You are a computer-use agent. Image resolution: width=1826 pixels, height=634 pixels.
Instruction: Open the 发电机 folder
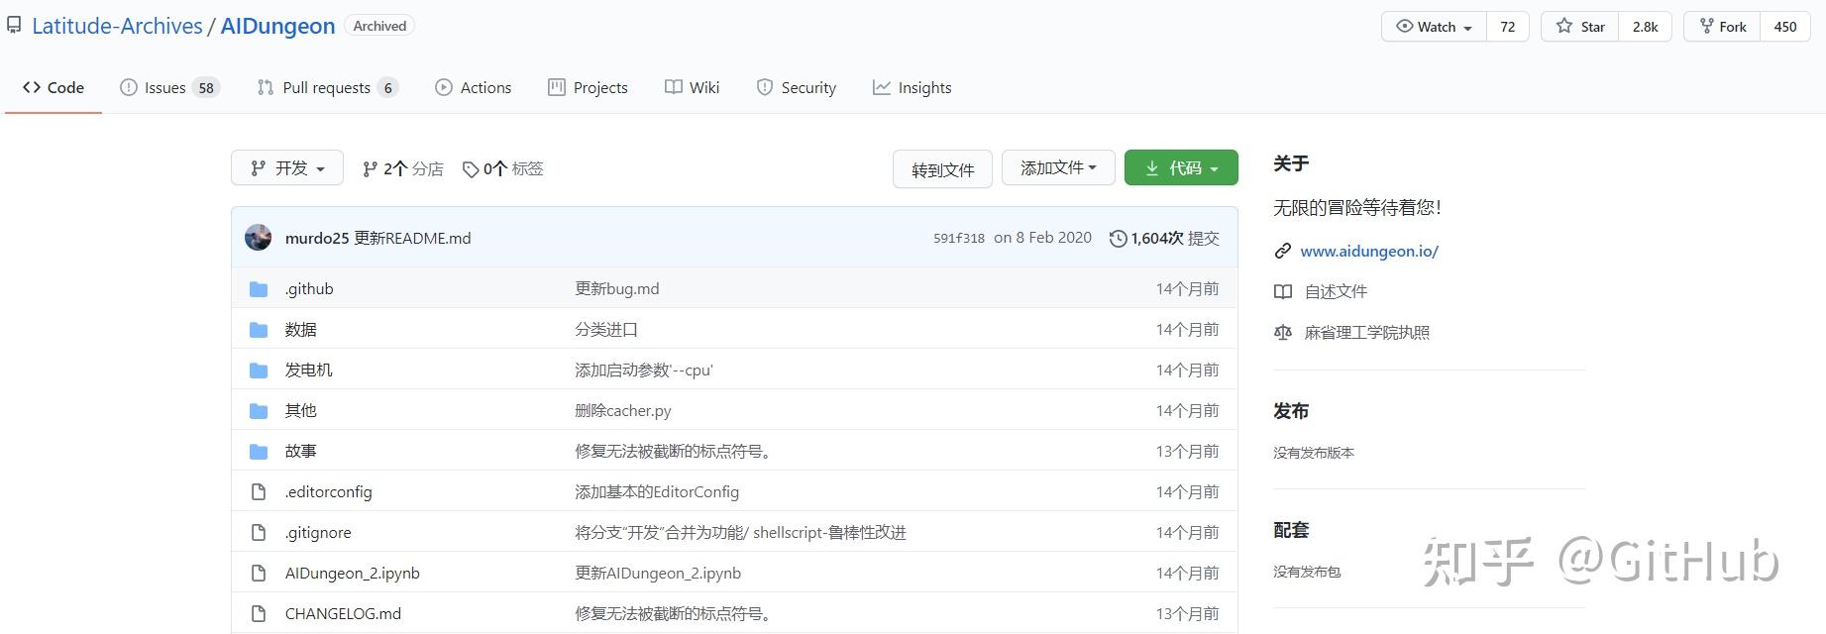pyautogui.click(x=309, y=370)
